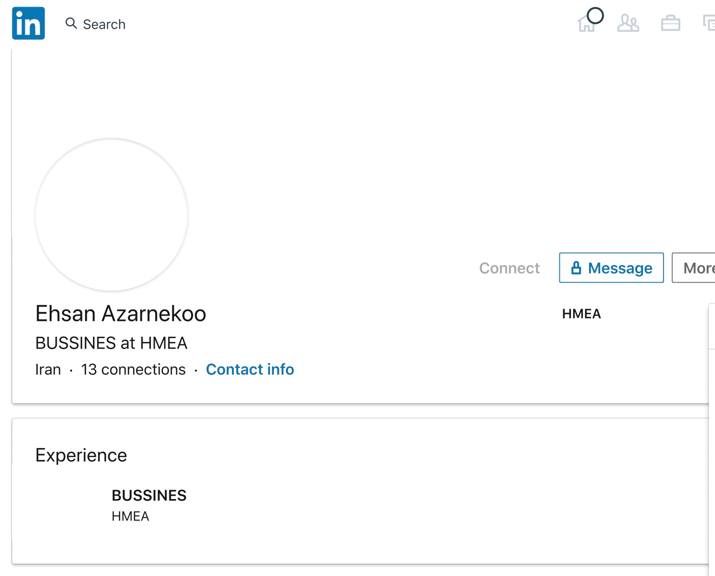The image size is (715, 576).
Task: Open the Messaging icon in navigation
Action: pos(709,23)
